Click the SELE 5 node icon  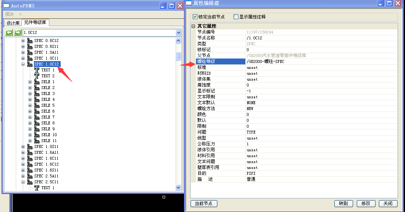(x=37, y=106)
